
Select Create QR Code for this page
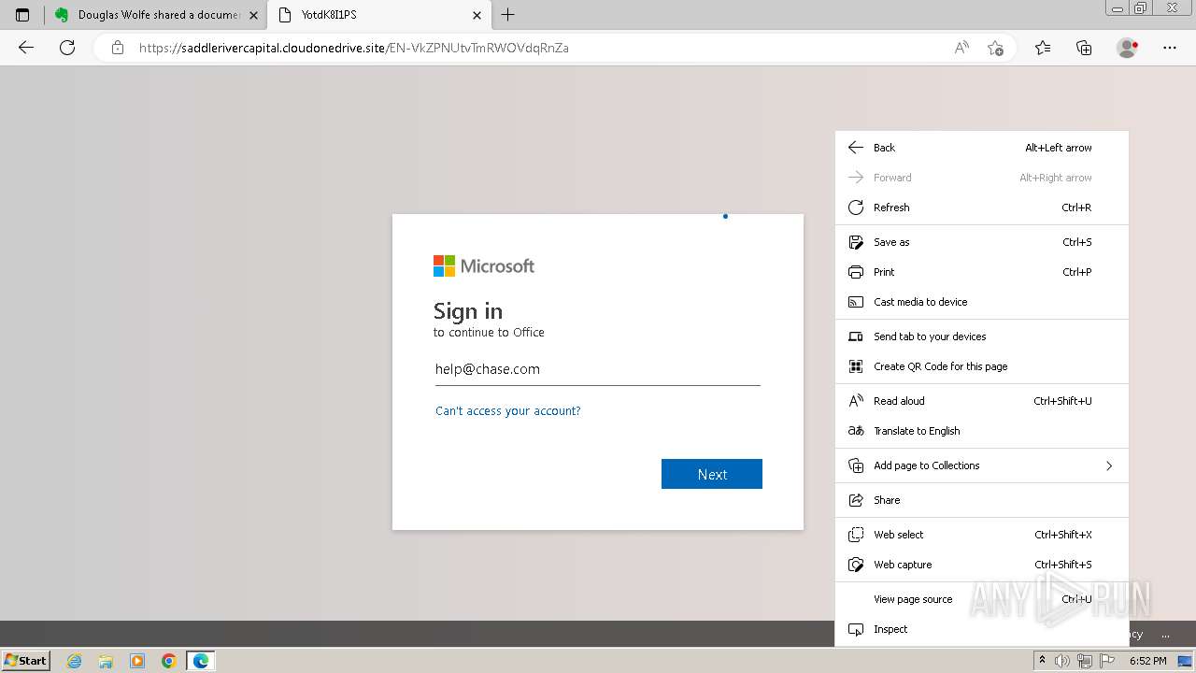click(x=982, y=366)
